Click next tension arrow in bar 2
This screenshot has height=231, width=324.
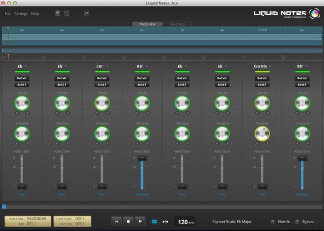click(67, 144)
